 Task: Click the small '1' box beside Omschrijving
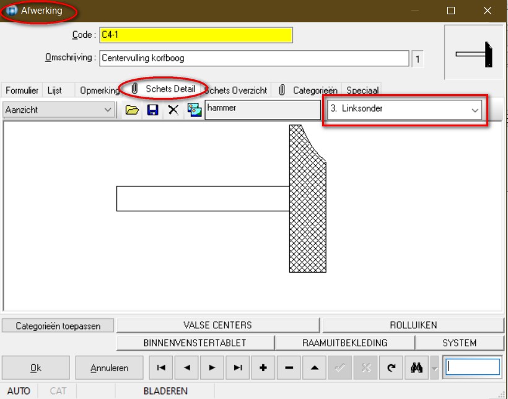point(418,59)
